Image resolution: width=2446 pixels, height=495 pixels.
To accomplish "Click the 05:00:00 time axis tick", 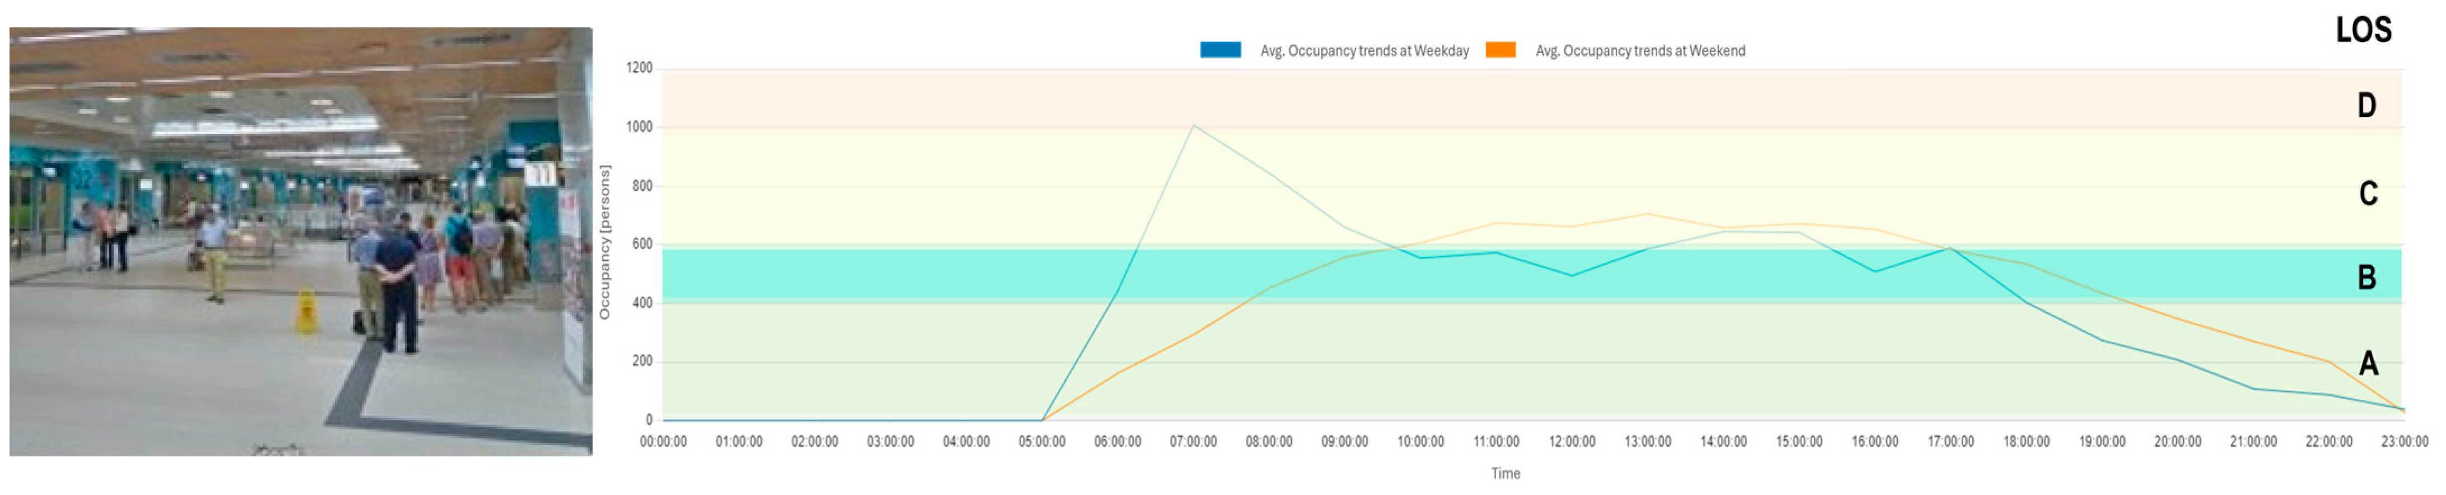I will 1042,442.
